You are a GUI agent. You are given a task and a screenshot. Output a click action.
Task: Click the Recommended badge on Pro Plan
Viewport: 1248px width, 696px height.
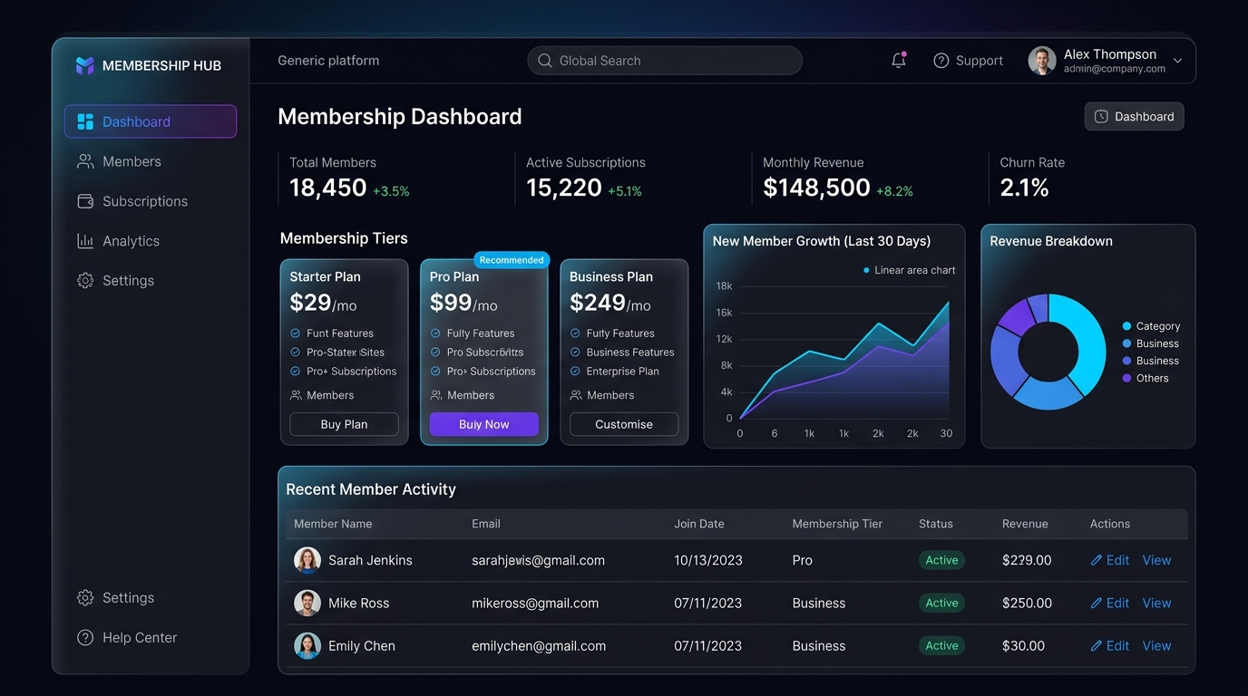click(x=512, y=260)
